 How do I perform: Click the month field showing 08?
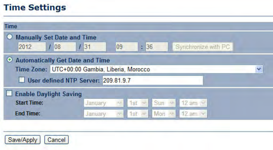coord(65,46)
